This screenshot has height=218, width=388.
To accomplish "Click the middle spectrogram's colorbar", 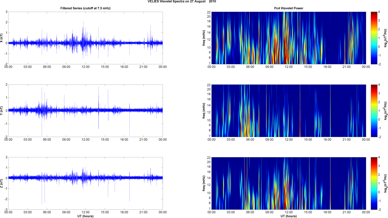I will [x=374, y=111].
